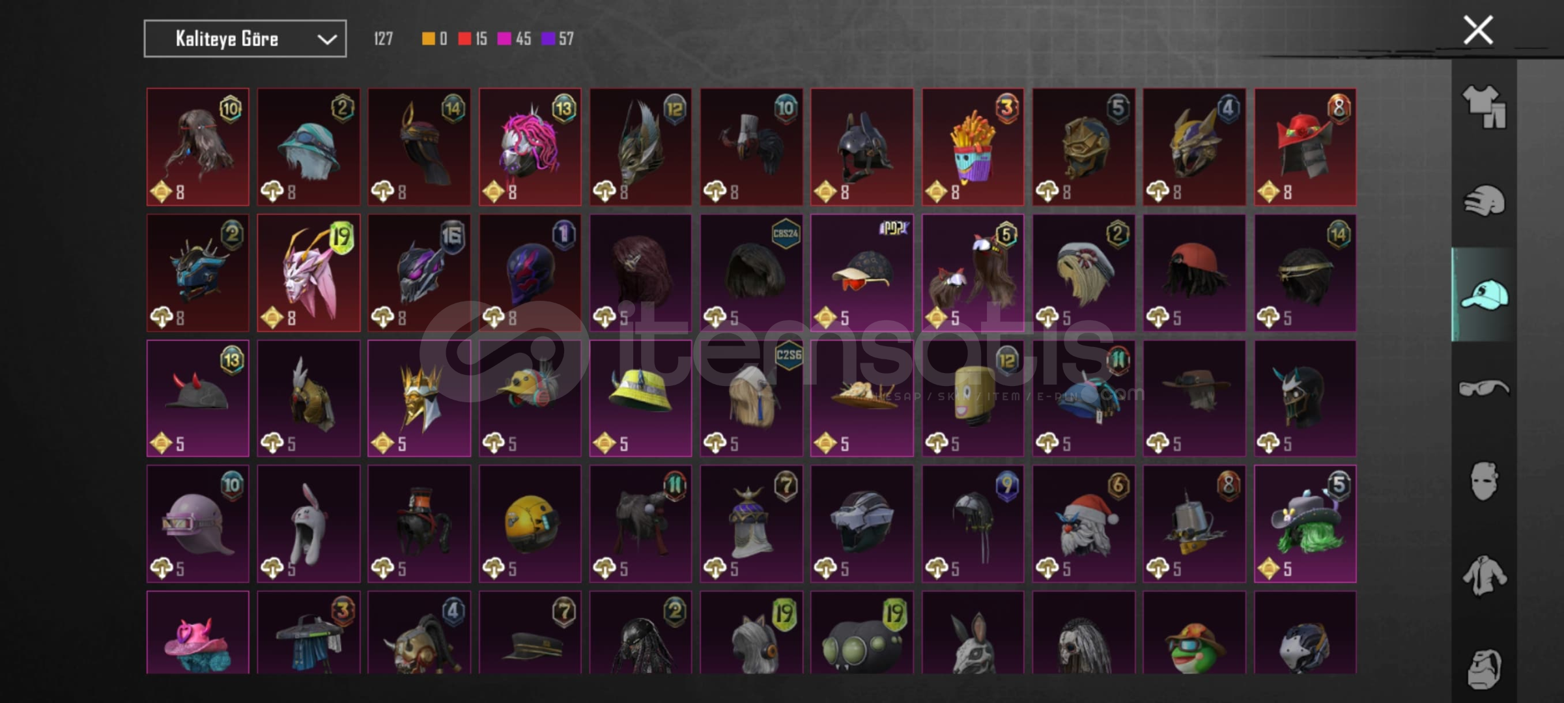This screenshot has height=703, width=1564.
Task: Open the outfits category icon
Action: (x=1485, y=107)
